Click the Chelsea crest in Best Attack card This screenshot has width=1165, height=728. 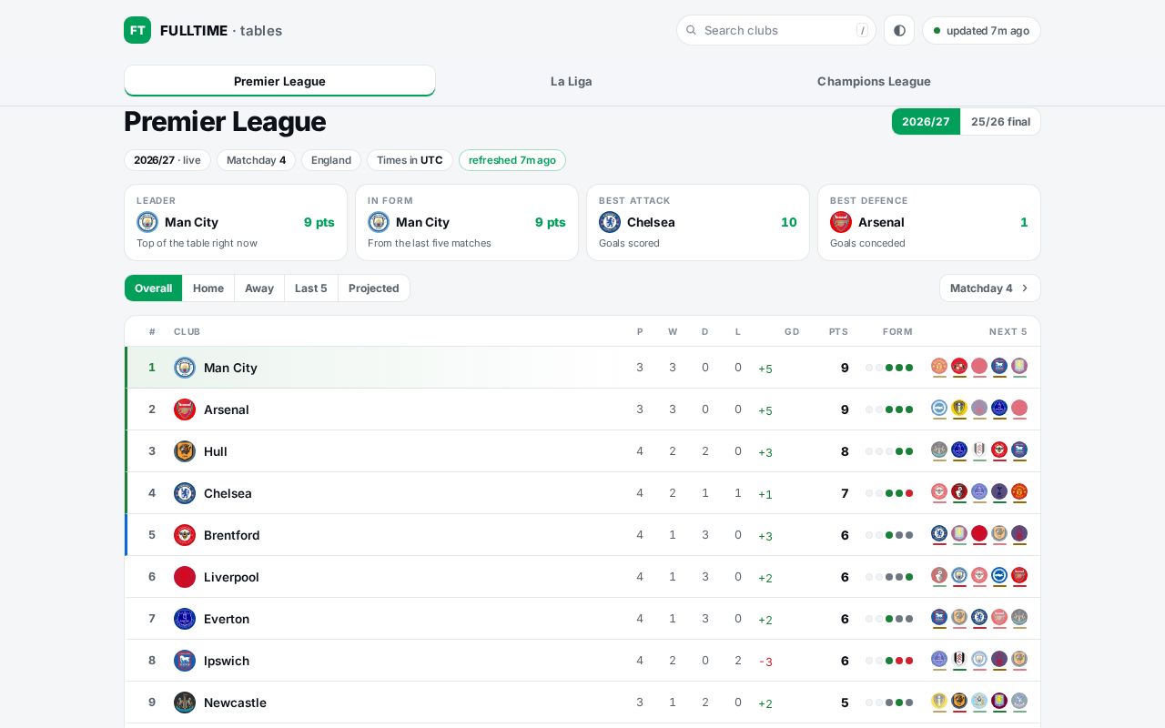point(610,222)
